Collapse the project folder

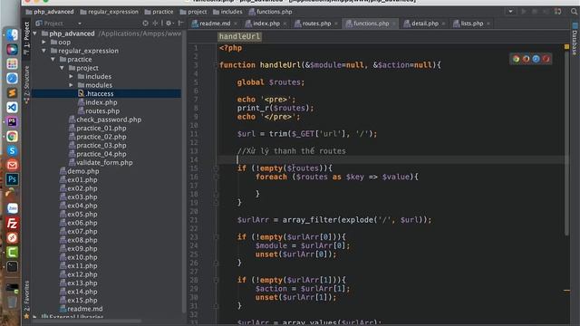pyautogui.click(x=63, y=68)
